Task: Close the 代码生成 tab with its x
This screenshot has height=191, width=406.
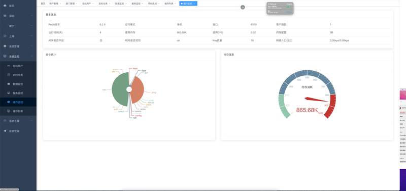Action: pyautogui.click(x=159, y=4)
